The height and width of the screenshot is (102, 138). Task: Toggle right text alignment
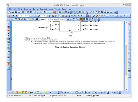[87, 19]
